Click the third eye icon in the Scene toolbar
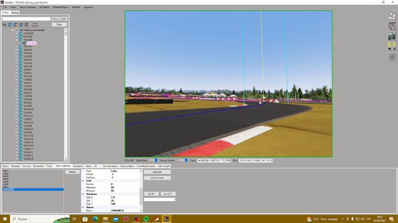 [x=21, y=25]
